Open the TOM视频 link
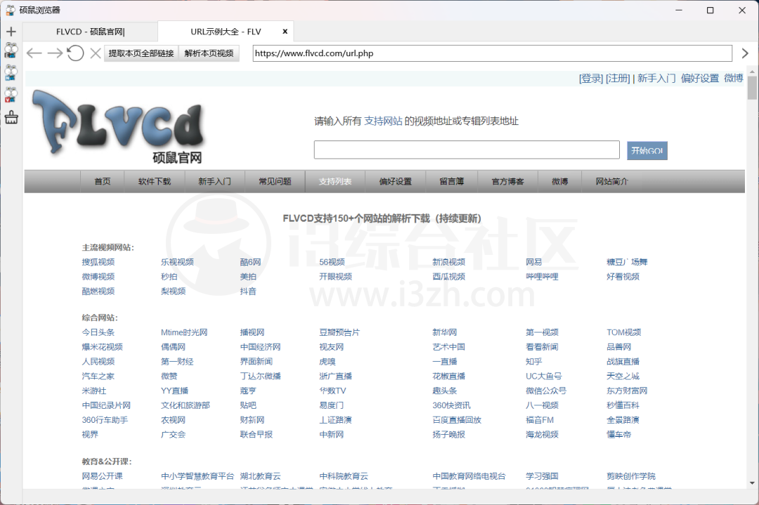 (623, 332)
